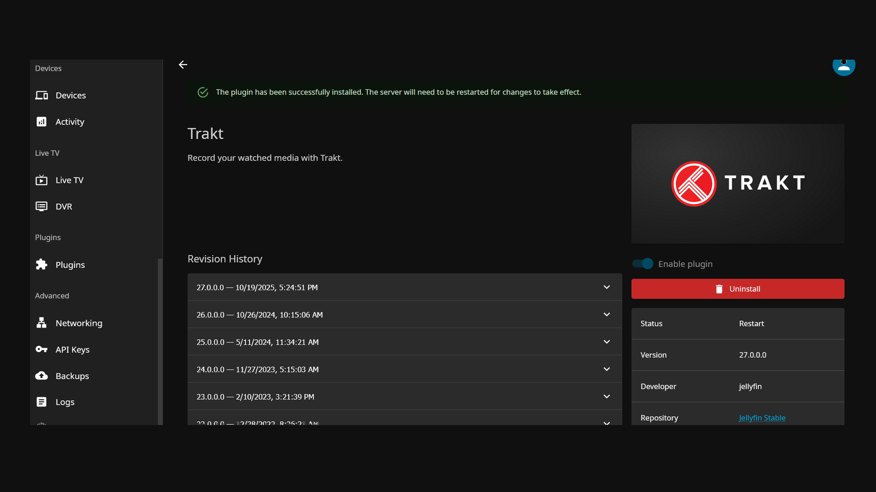
Task: Click the Live TV section header label
Action: pos(47,153)
